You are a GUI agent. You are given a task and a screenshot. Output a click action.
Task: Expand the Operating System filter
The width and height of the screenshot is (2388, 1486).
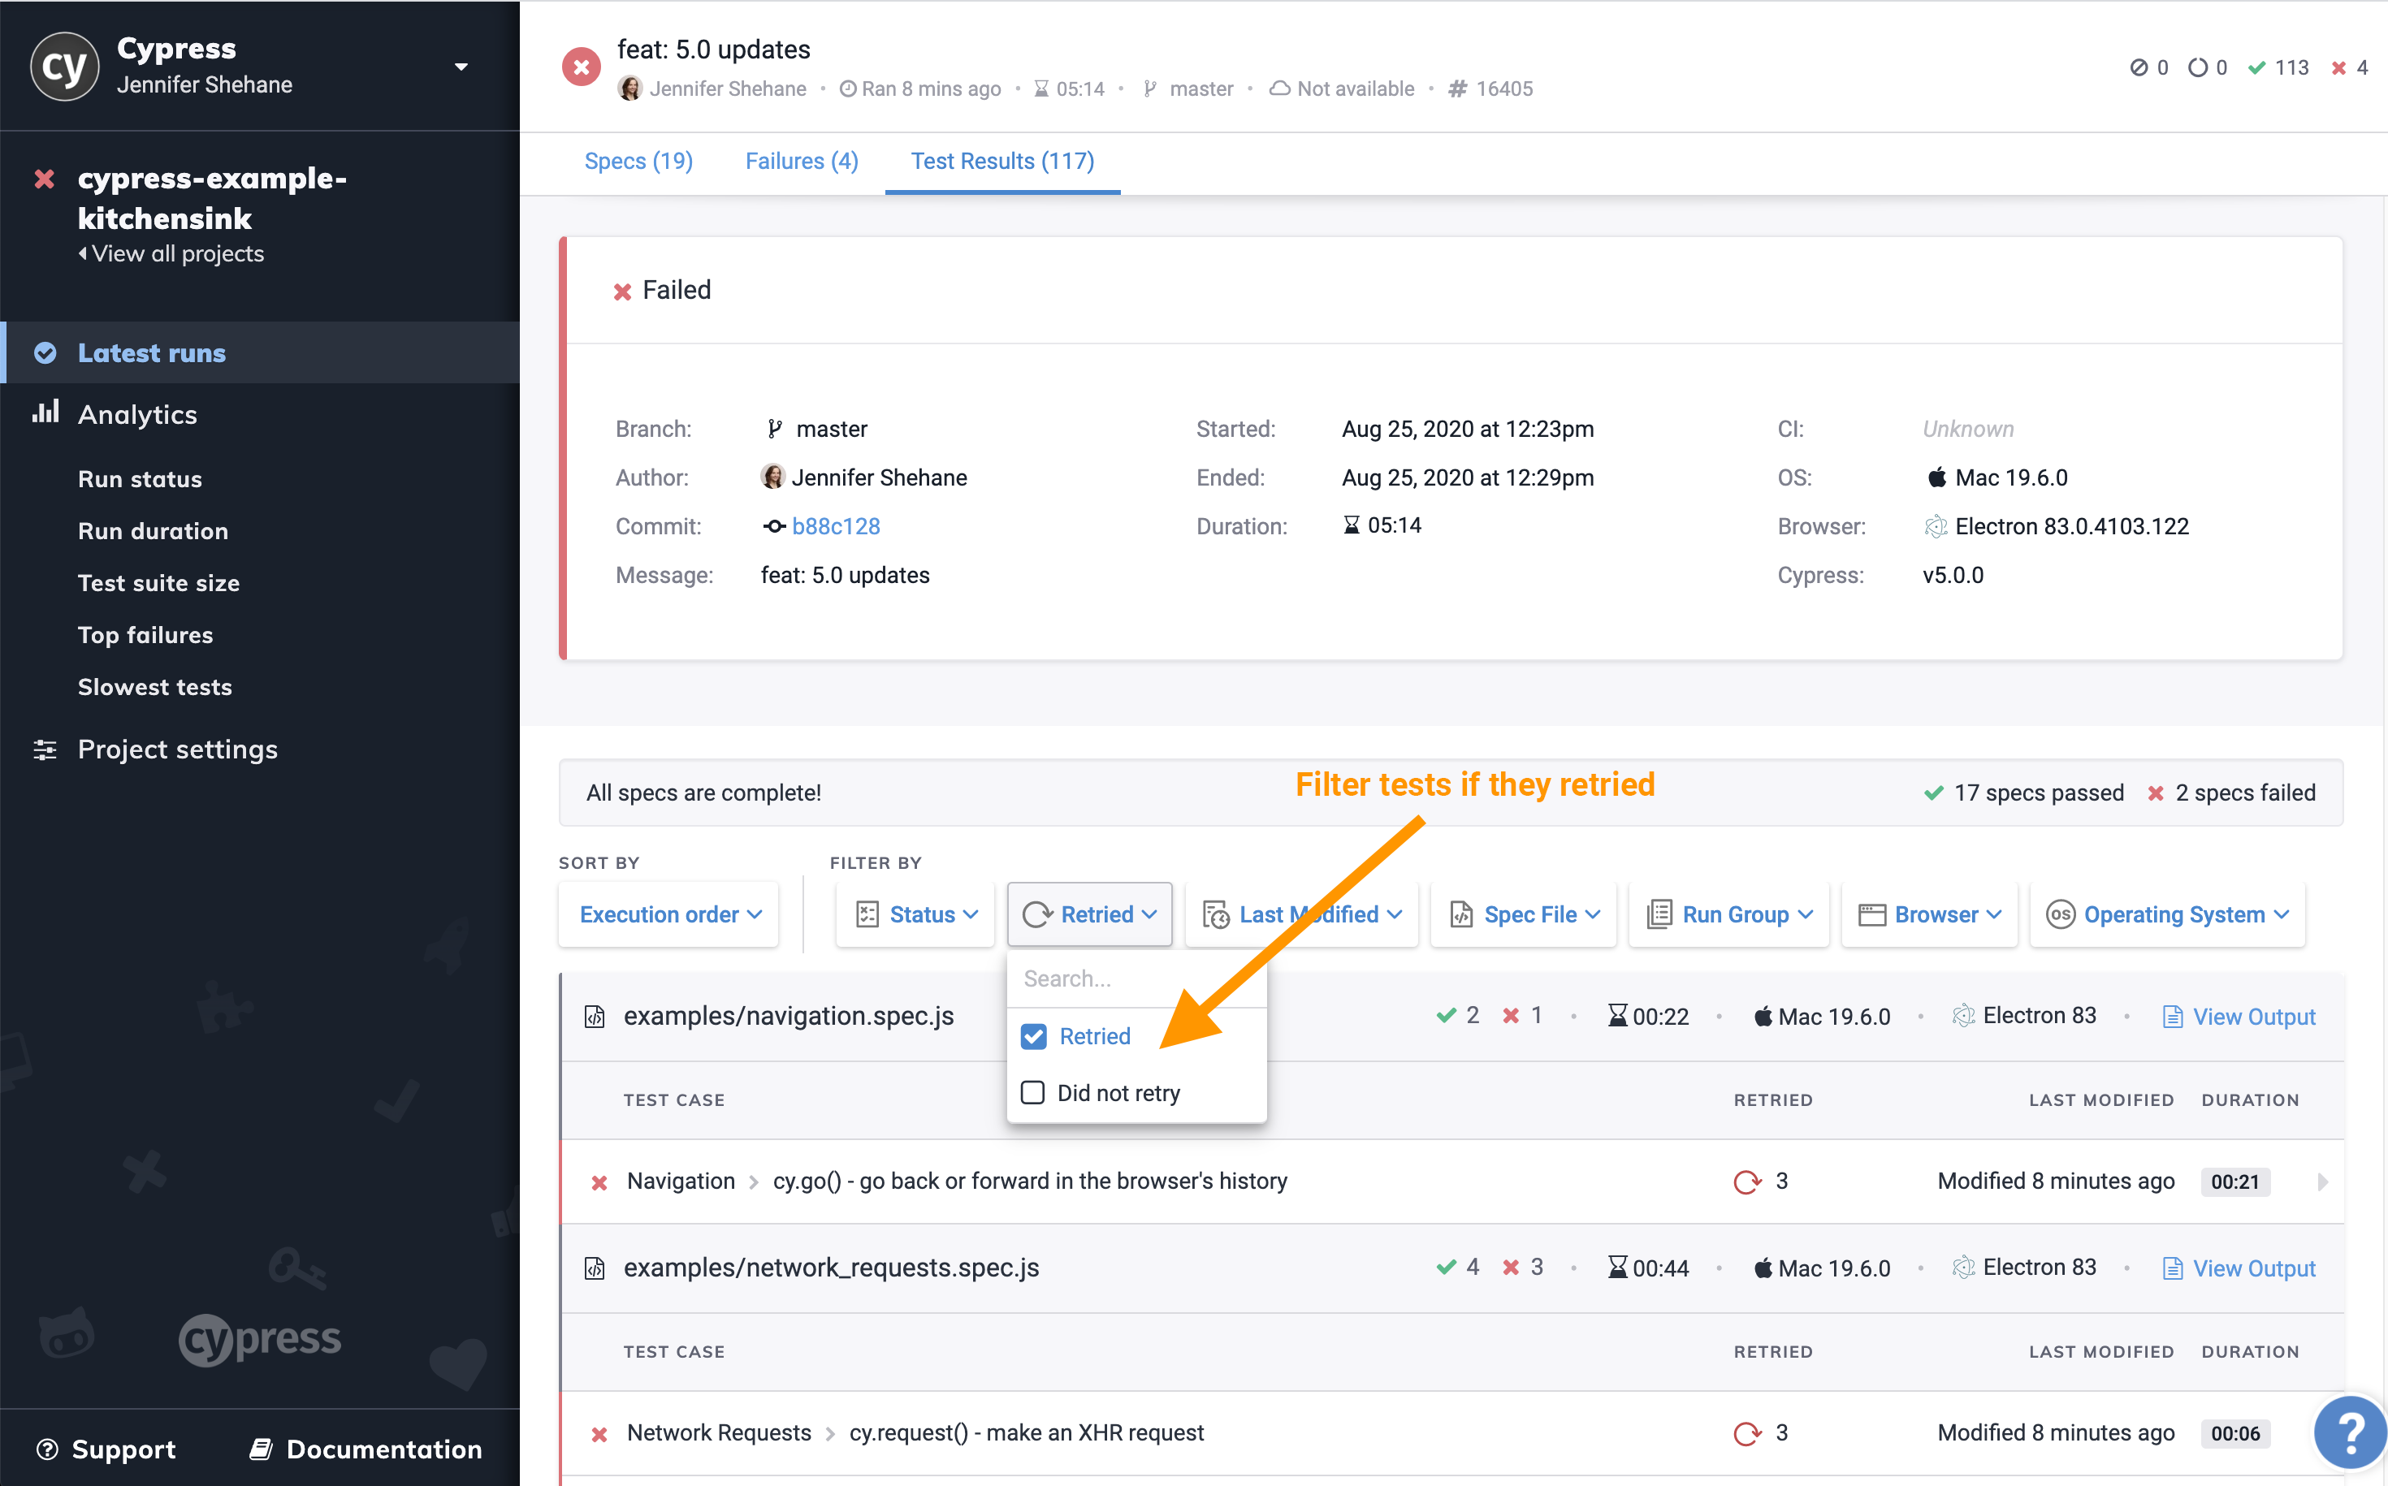point(2167,914)
